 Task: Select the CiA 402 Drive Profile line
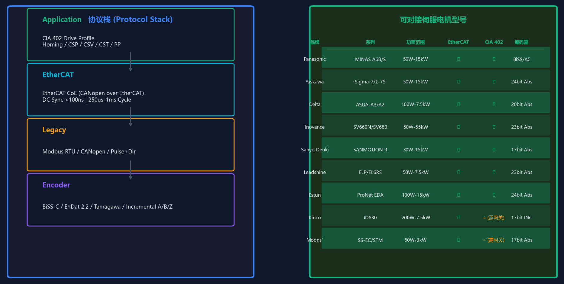(68, 38)
